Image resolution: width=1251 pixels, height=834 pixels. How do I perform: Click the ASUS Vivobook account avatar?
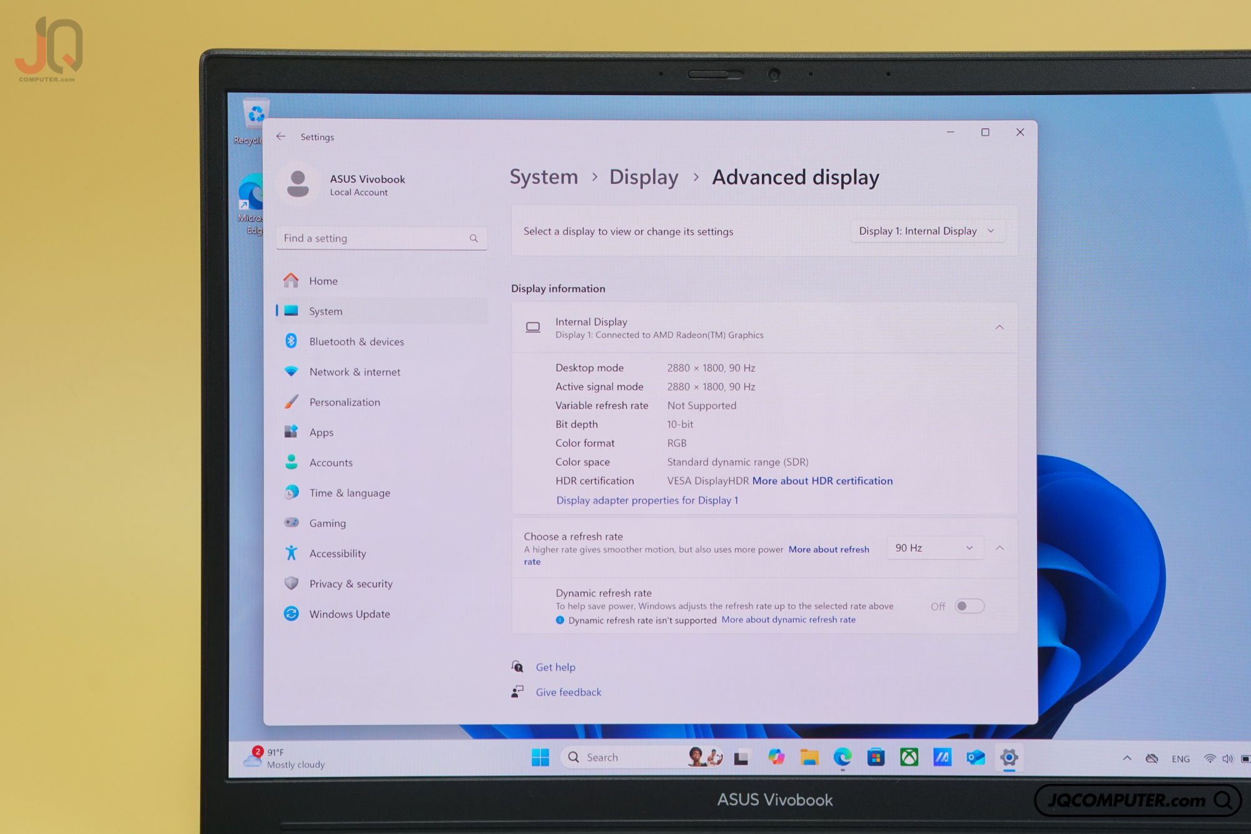(x=298, y=184)
